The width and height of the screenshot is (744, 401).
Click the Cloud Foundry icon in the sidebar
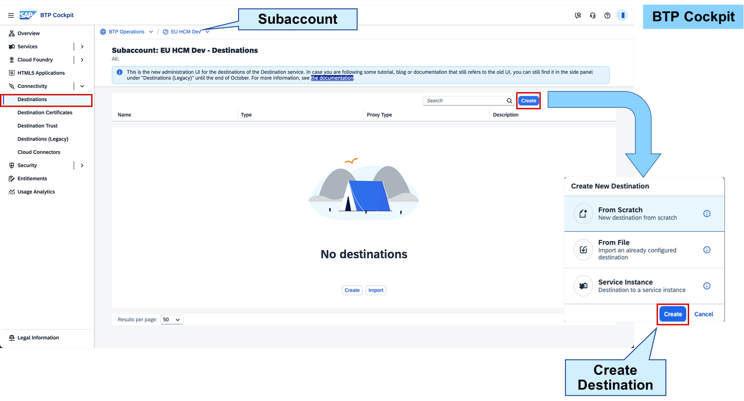[x=12, y=60]
